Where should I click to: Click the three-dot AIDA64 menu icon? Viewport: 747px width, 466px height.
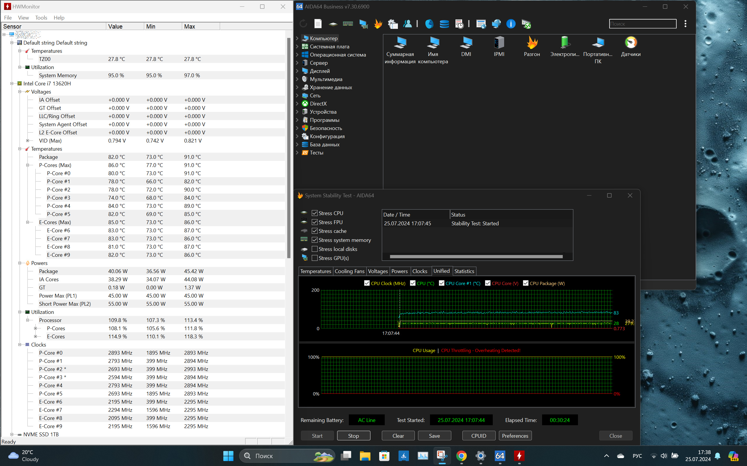(685, 24)
